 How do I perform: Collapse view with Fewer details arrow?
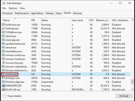pyautogui.click(x=4, y=96)
